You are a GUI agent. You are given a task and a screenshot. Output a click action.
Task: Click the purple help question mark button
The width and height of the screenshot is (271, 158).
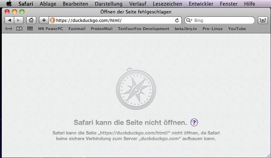194,122
